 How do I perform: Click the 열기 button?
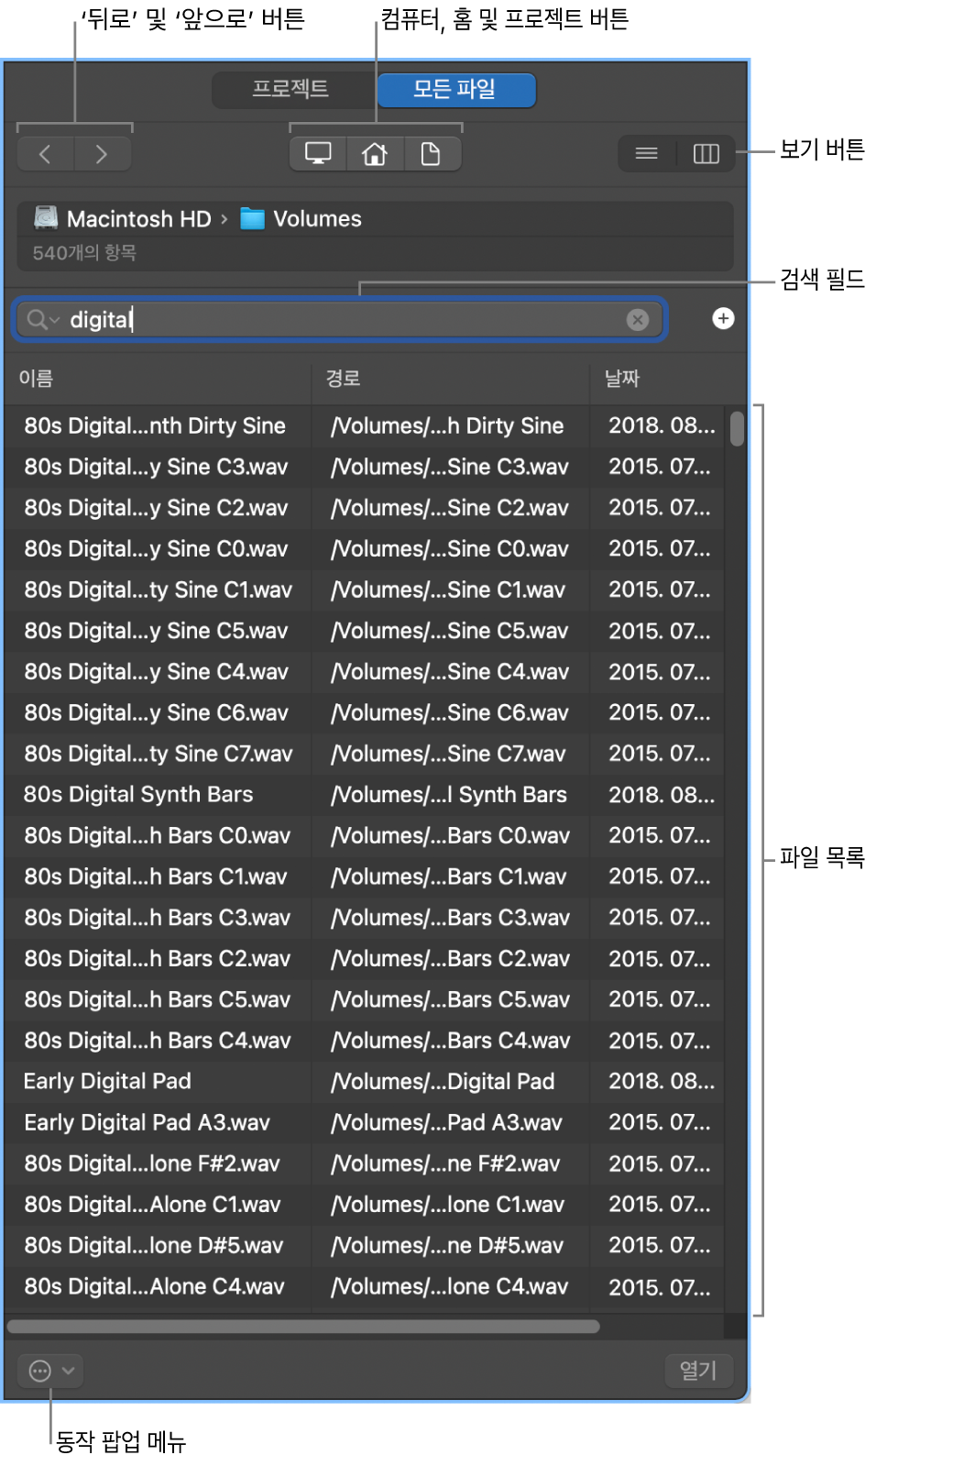698,1371
